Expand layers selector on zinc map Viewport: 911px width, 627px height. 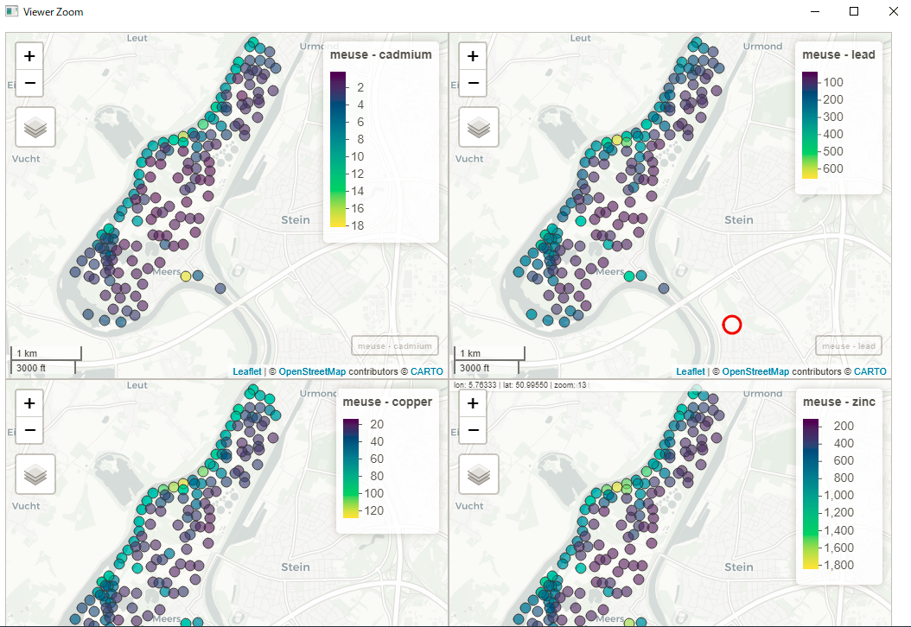point(478,474)
